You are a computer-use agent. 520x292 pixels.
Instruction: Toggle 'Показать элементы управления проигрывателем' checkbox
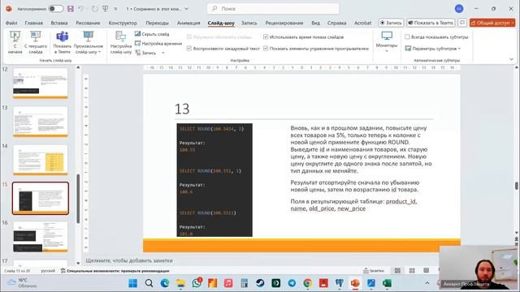pyautogui.click(x=266, y=49)
